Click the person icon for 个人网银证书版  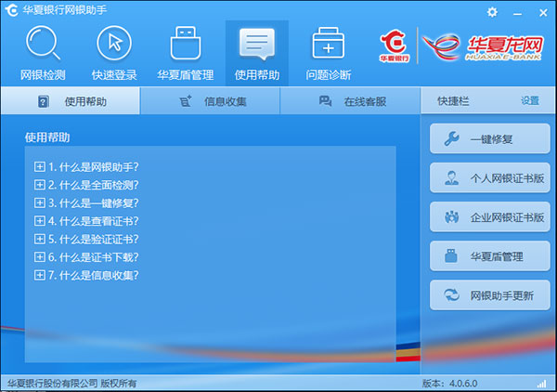451,177
